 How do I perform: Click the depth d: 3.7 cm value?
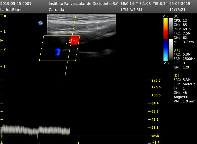pos(184,42)
